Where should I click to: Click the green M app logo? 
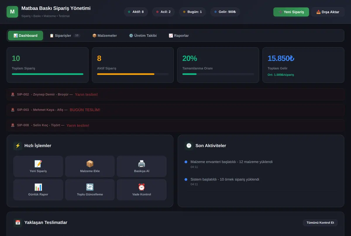[12, 12]
